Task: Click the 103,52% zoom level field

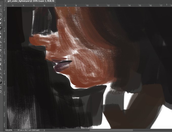Action: coord(9,130)
